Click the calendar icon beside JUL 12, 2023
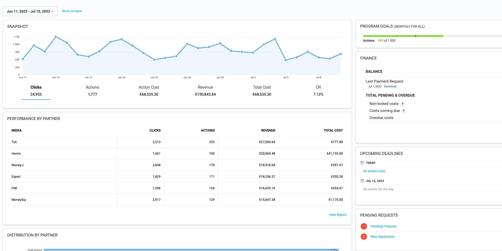The image size is (502, 251). (x=362, y=181)
